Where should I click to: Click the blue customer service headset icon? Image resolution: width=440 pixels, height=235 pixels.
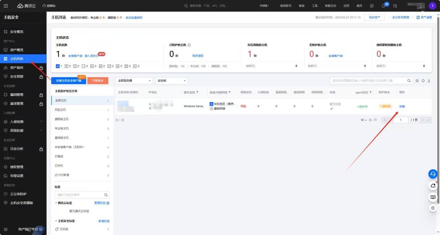pos(433,174)
